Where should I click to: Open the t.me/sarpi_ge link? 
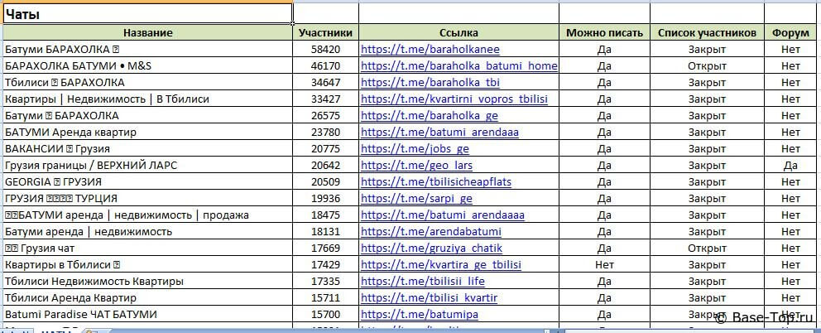(416, 198)
